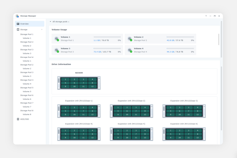Open the All storage pools filter dropdown

[61, 22]
